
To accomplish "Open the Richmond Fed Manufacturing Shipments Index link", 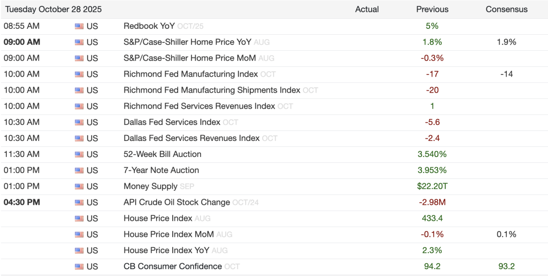I will click(211, 90).
